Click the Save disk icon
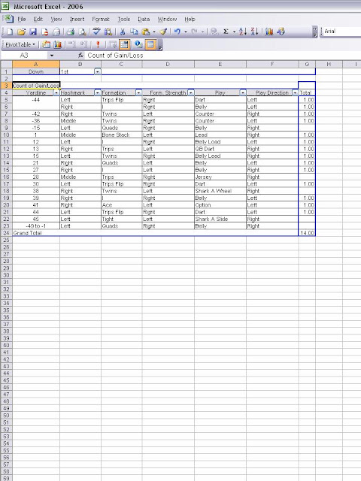 (x=33, y=32)
